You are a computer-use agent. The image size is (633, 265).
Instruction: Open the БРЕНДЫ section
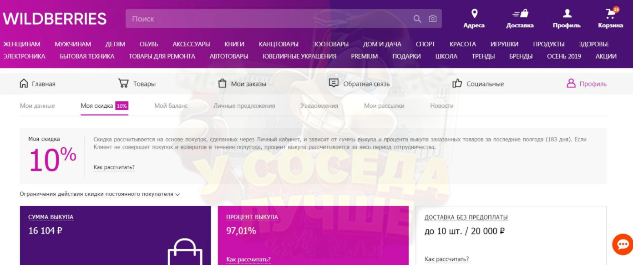pos(521,56)
